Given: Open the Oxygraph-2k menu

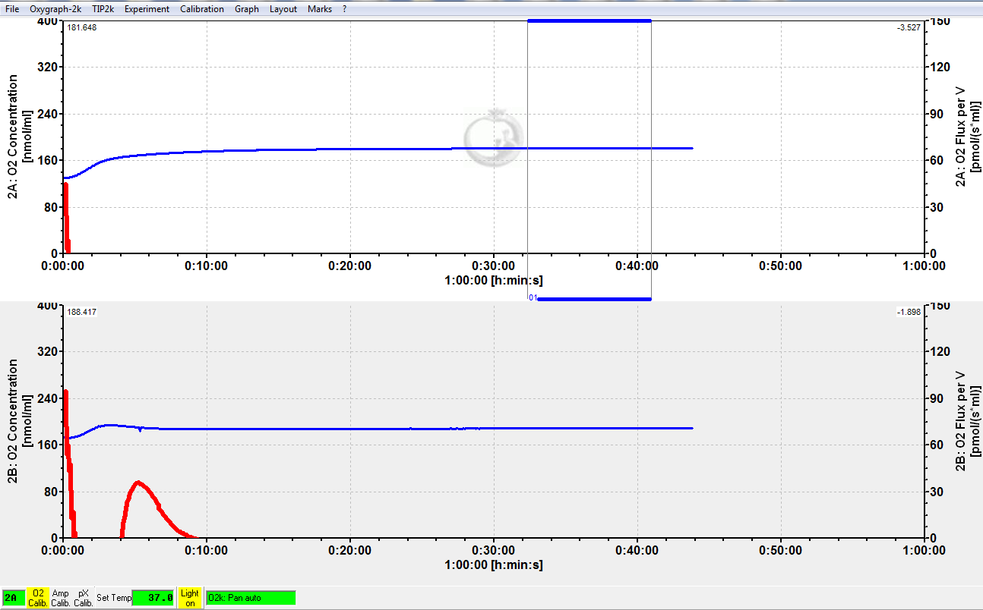Looking at the screenshot, I should pos(55,9).
